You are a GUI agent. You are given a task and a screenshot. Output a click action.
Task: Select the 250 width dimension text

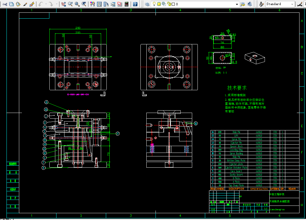pyautogui.click(x=78, y=28)
